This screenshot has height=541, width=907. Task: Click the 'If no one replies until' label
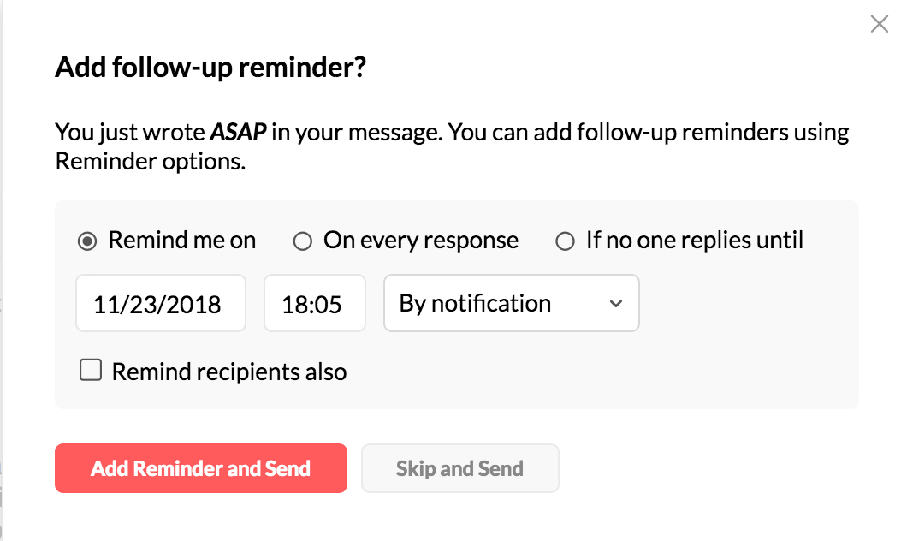click(694, 241)
